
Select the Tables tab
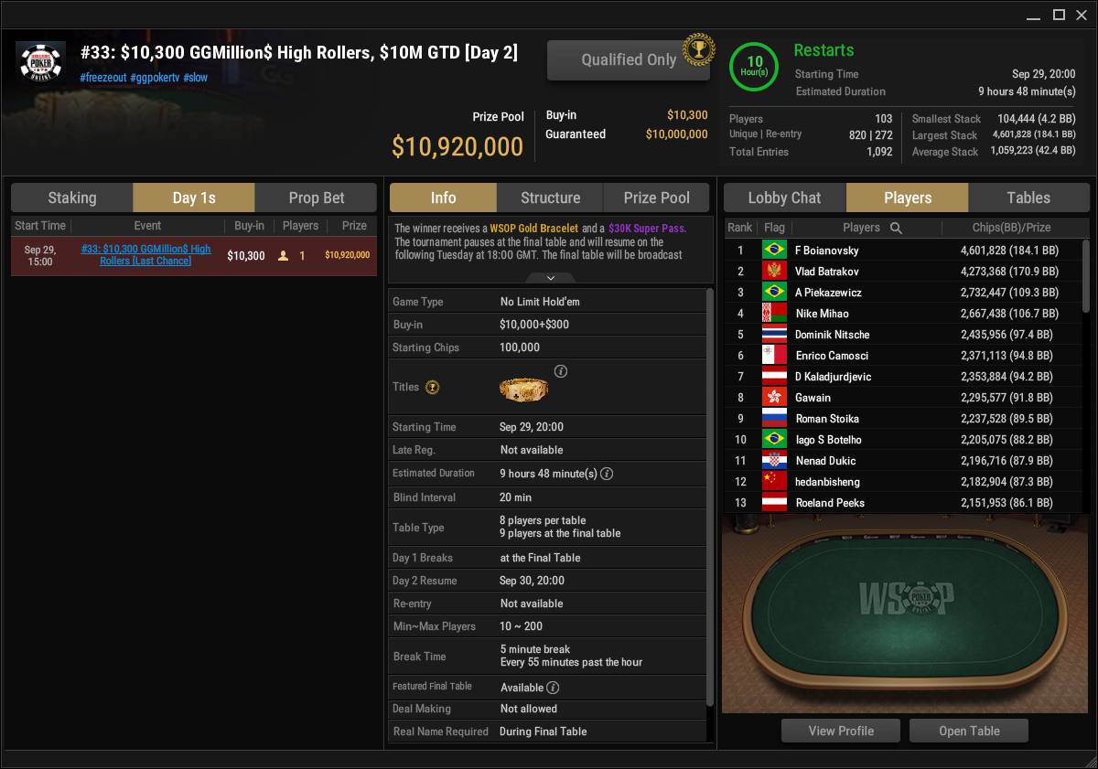pyautogui.click(x=1028, y=198)
